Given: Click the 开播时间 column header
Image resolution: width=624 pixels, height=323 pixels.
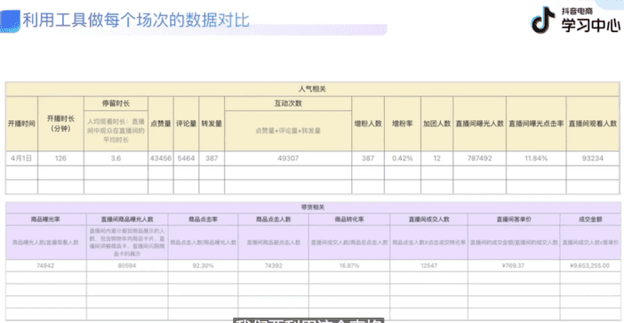Looking at the screenshot, I should point(21,124).
